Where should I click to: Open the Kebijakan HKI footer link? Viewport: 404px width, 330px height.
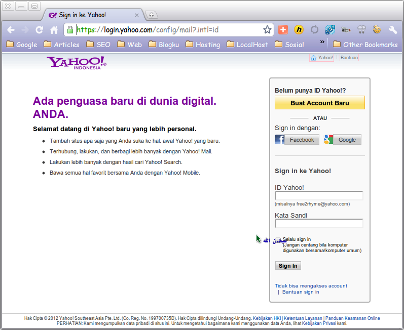click(x=267, y=318)
